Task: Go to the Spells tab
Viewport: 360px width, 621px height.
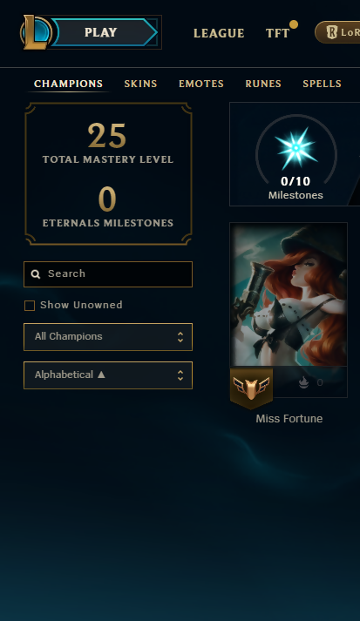Action: point(322,84)
